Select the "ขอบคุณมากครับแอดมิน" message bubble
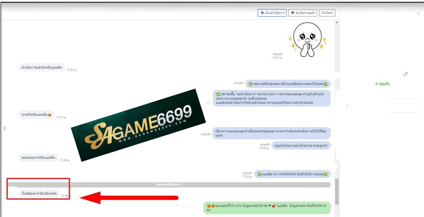424x217 pixels. pyautogui.click(x=38, y=157)
